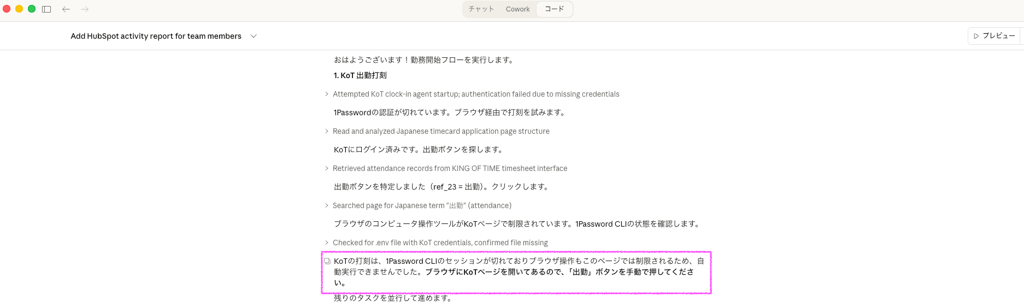Click the line 1Passwordの認証が切れています
Screen dimensions: 1024x307
coord(451,113)
